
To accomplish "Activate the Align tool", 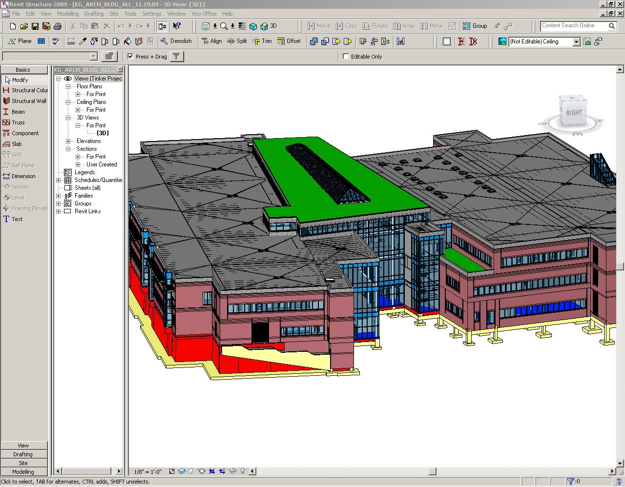I will (211, 41).
